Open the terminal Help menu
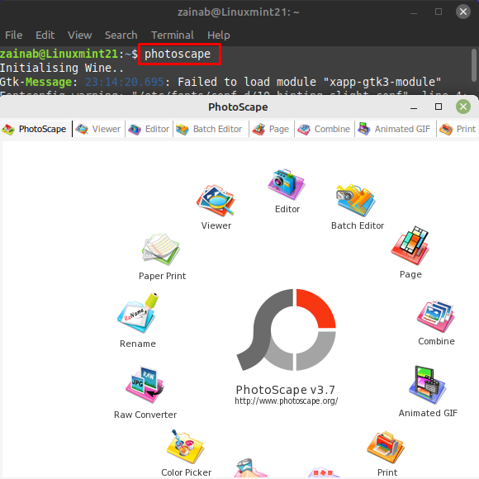 click(218, 36)
